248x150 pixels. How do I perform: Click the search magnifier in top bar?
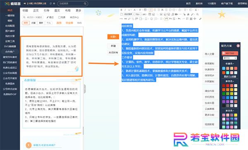[x=85, y=3]
